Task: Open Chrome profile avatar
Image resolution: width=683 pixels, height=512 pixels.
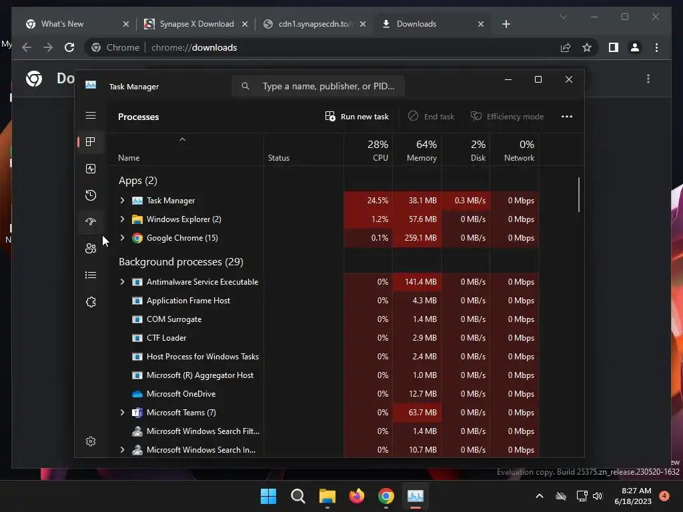Action: [635, 47]
